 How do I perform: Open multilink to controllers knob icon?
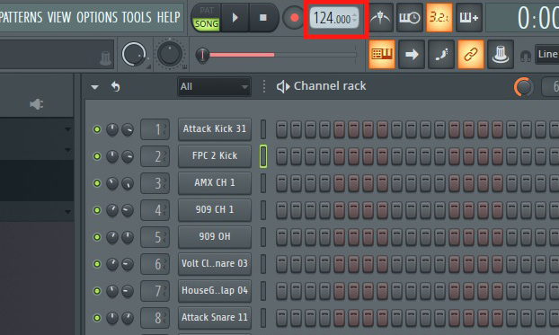pos(501,55)
